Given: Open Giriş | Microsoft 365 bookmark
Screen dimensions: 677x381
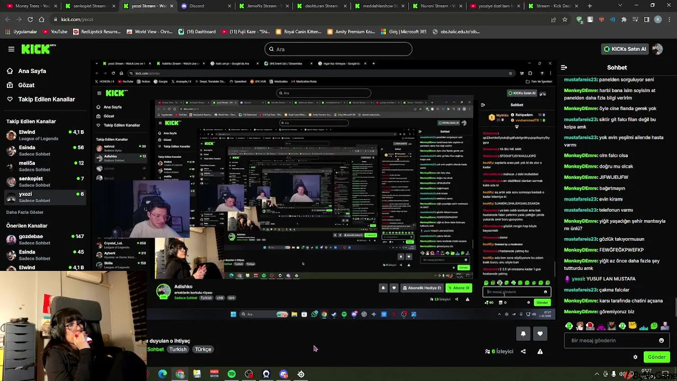Looking at the screenshot, I should click(404, 32).
